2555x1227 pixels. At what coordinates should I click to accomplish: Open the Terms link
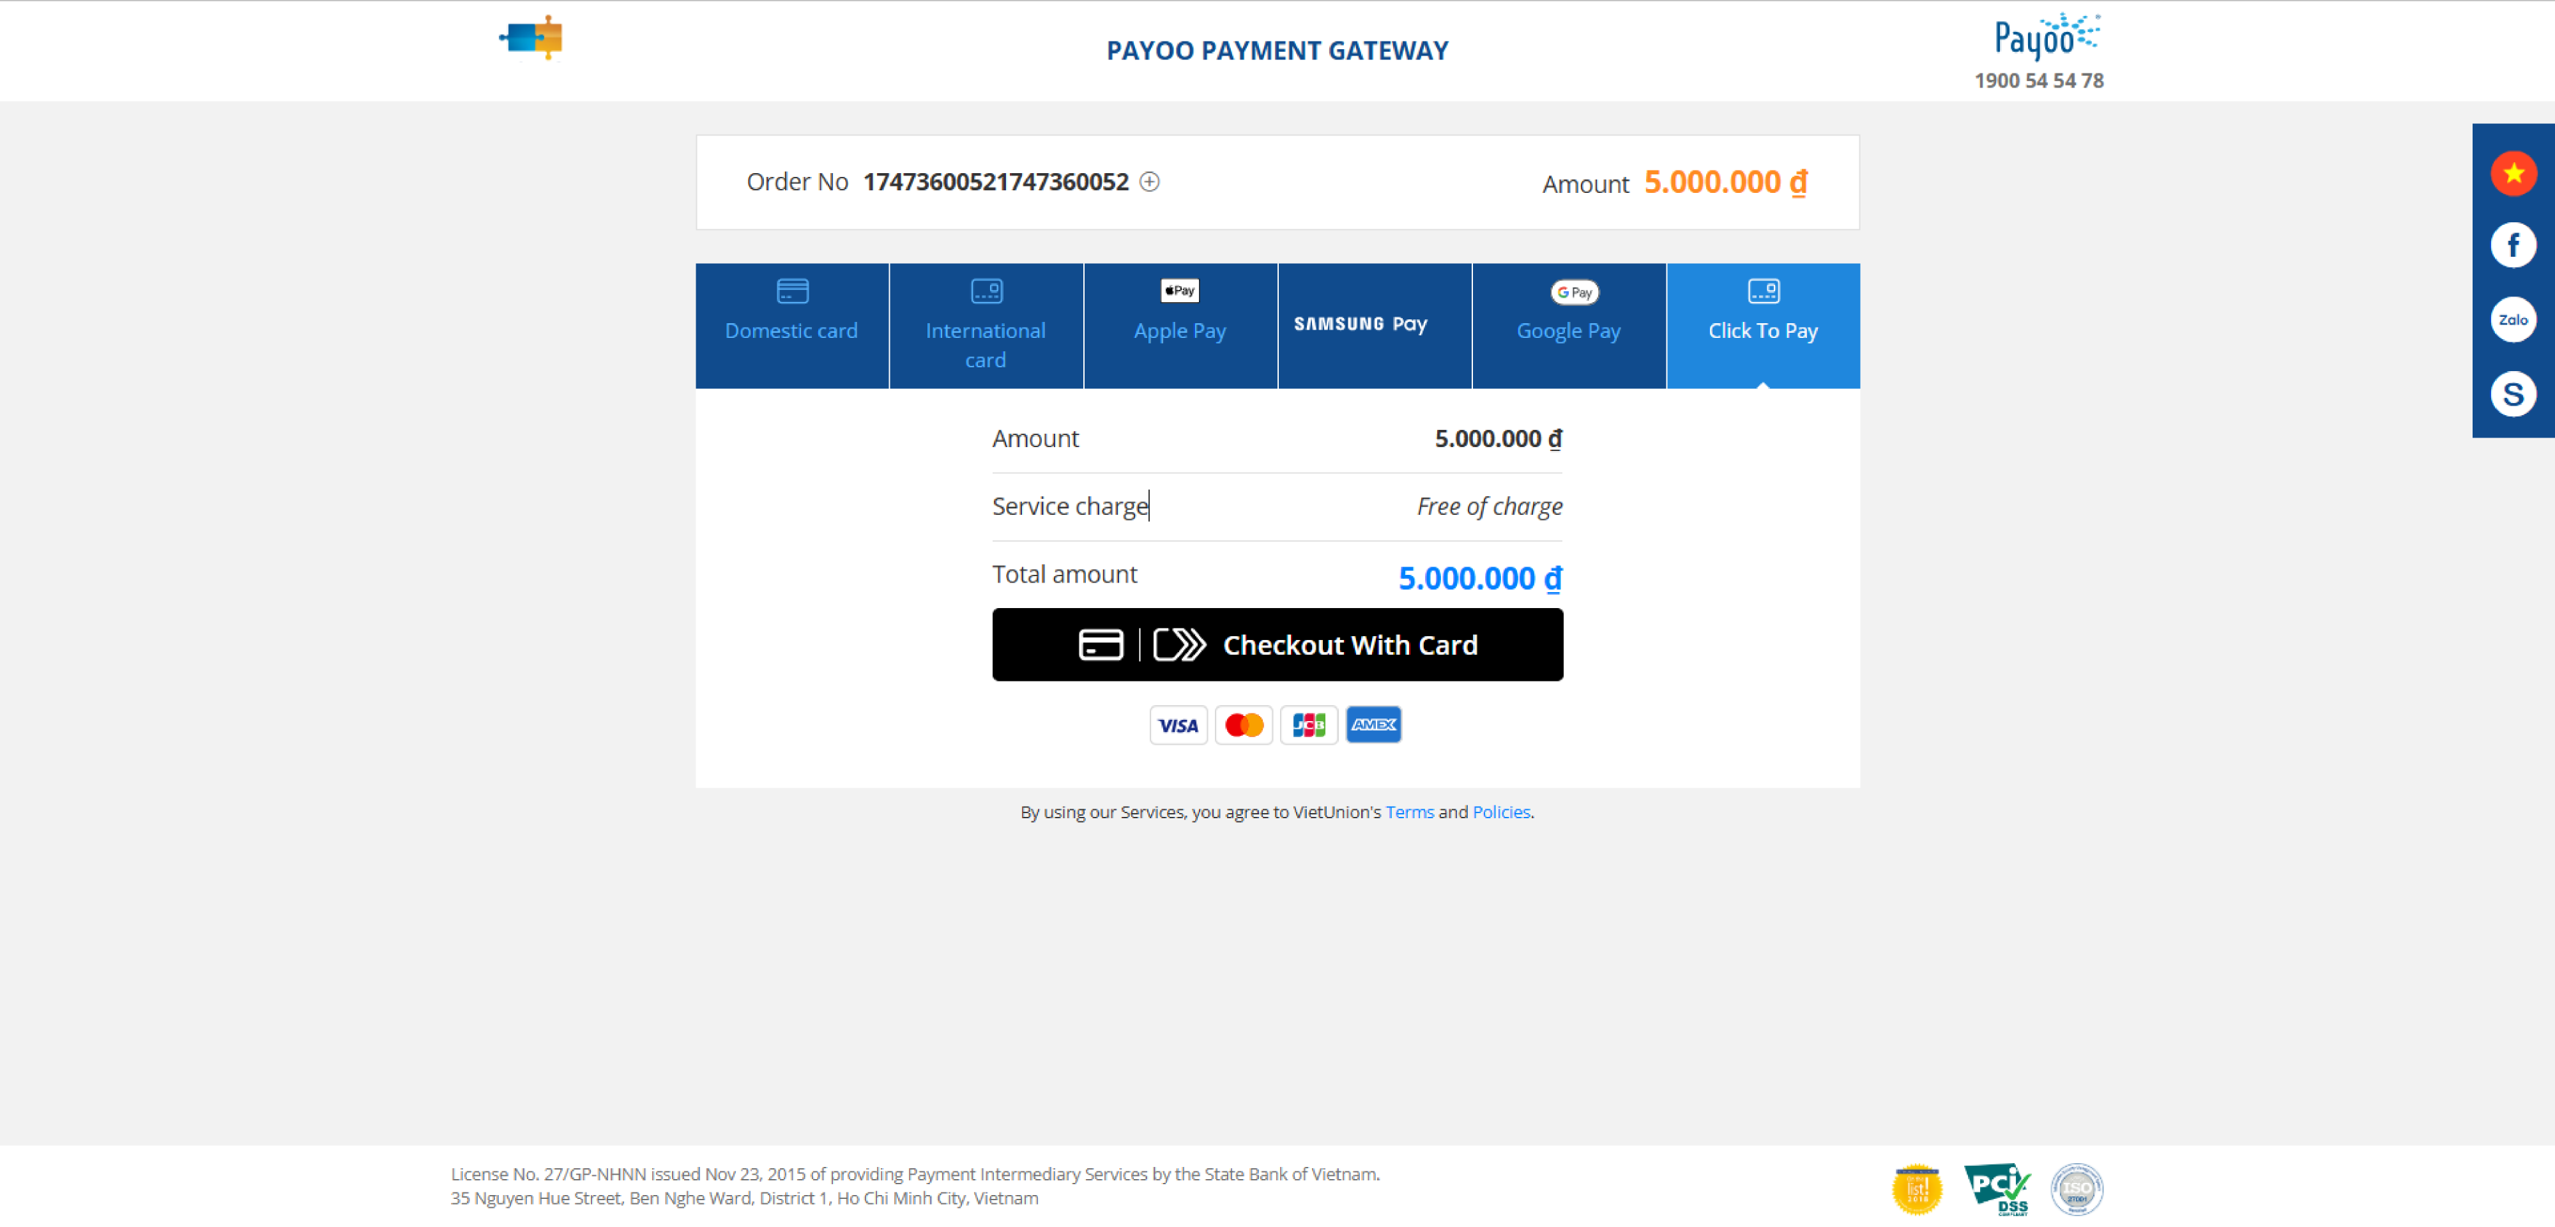tap(1408, 811)
